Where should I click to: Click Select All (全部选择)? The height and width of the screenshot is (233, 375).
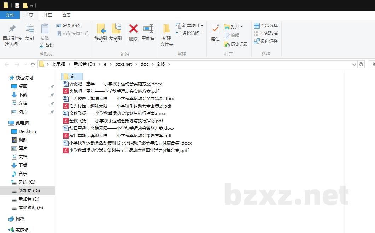(x=266, y=26)
